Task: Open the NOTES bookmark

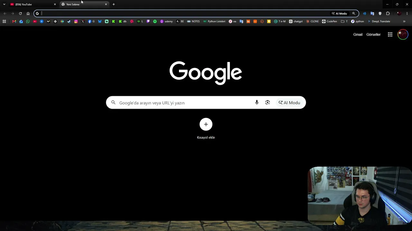Action: click(193, 21)
